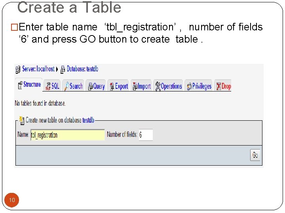Click the Search magnifier icon

point(67,86)
